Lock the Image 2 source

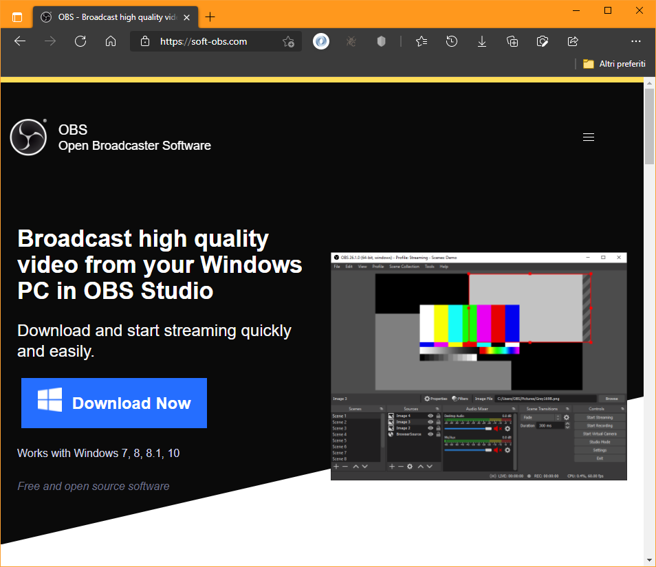tap(437, 429)
